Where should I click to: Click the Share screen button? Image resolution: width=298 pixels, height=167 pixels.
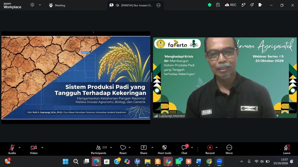point(144,149)
